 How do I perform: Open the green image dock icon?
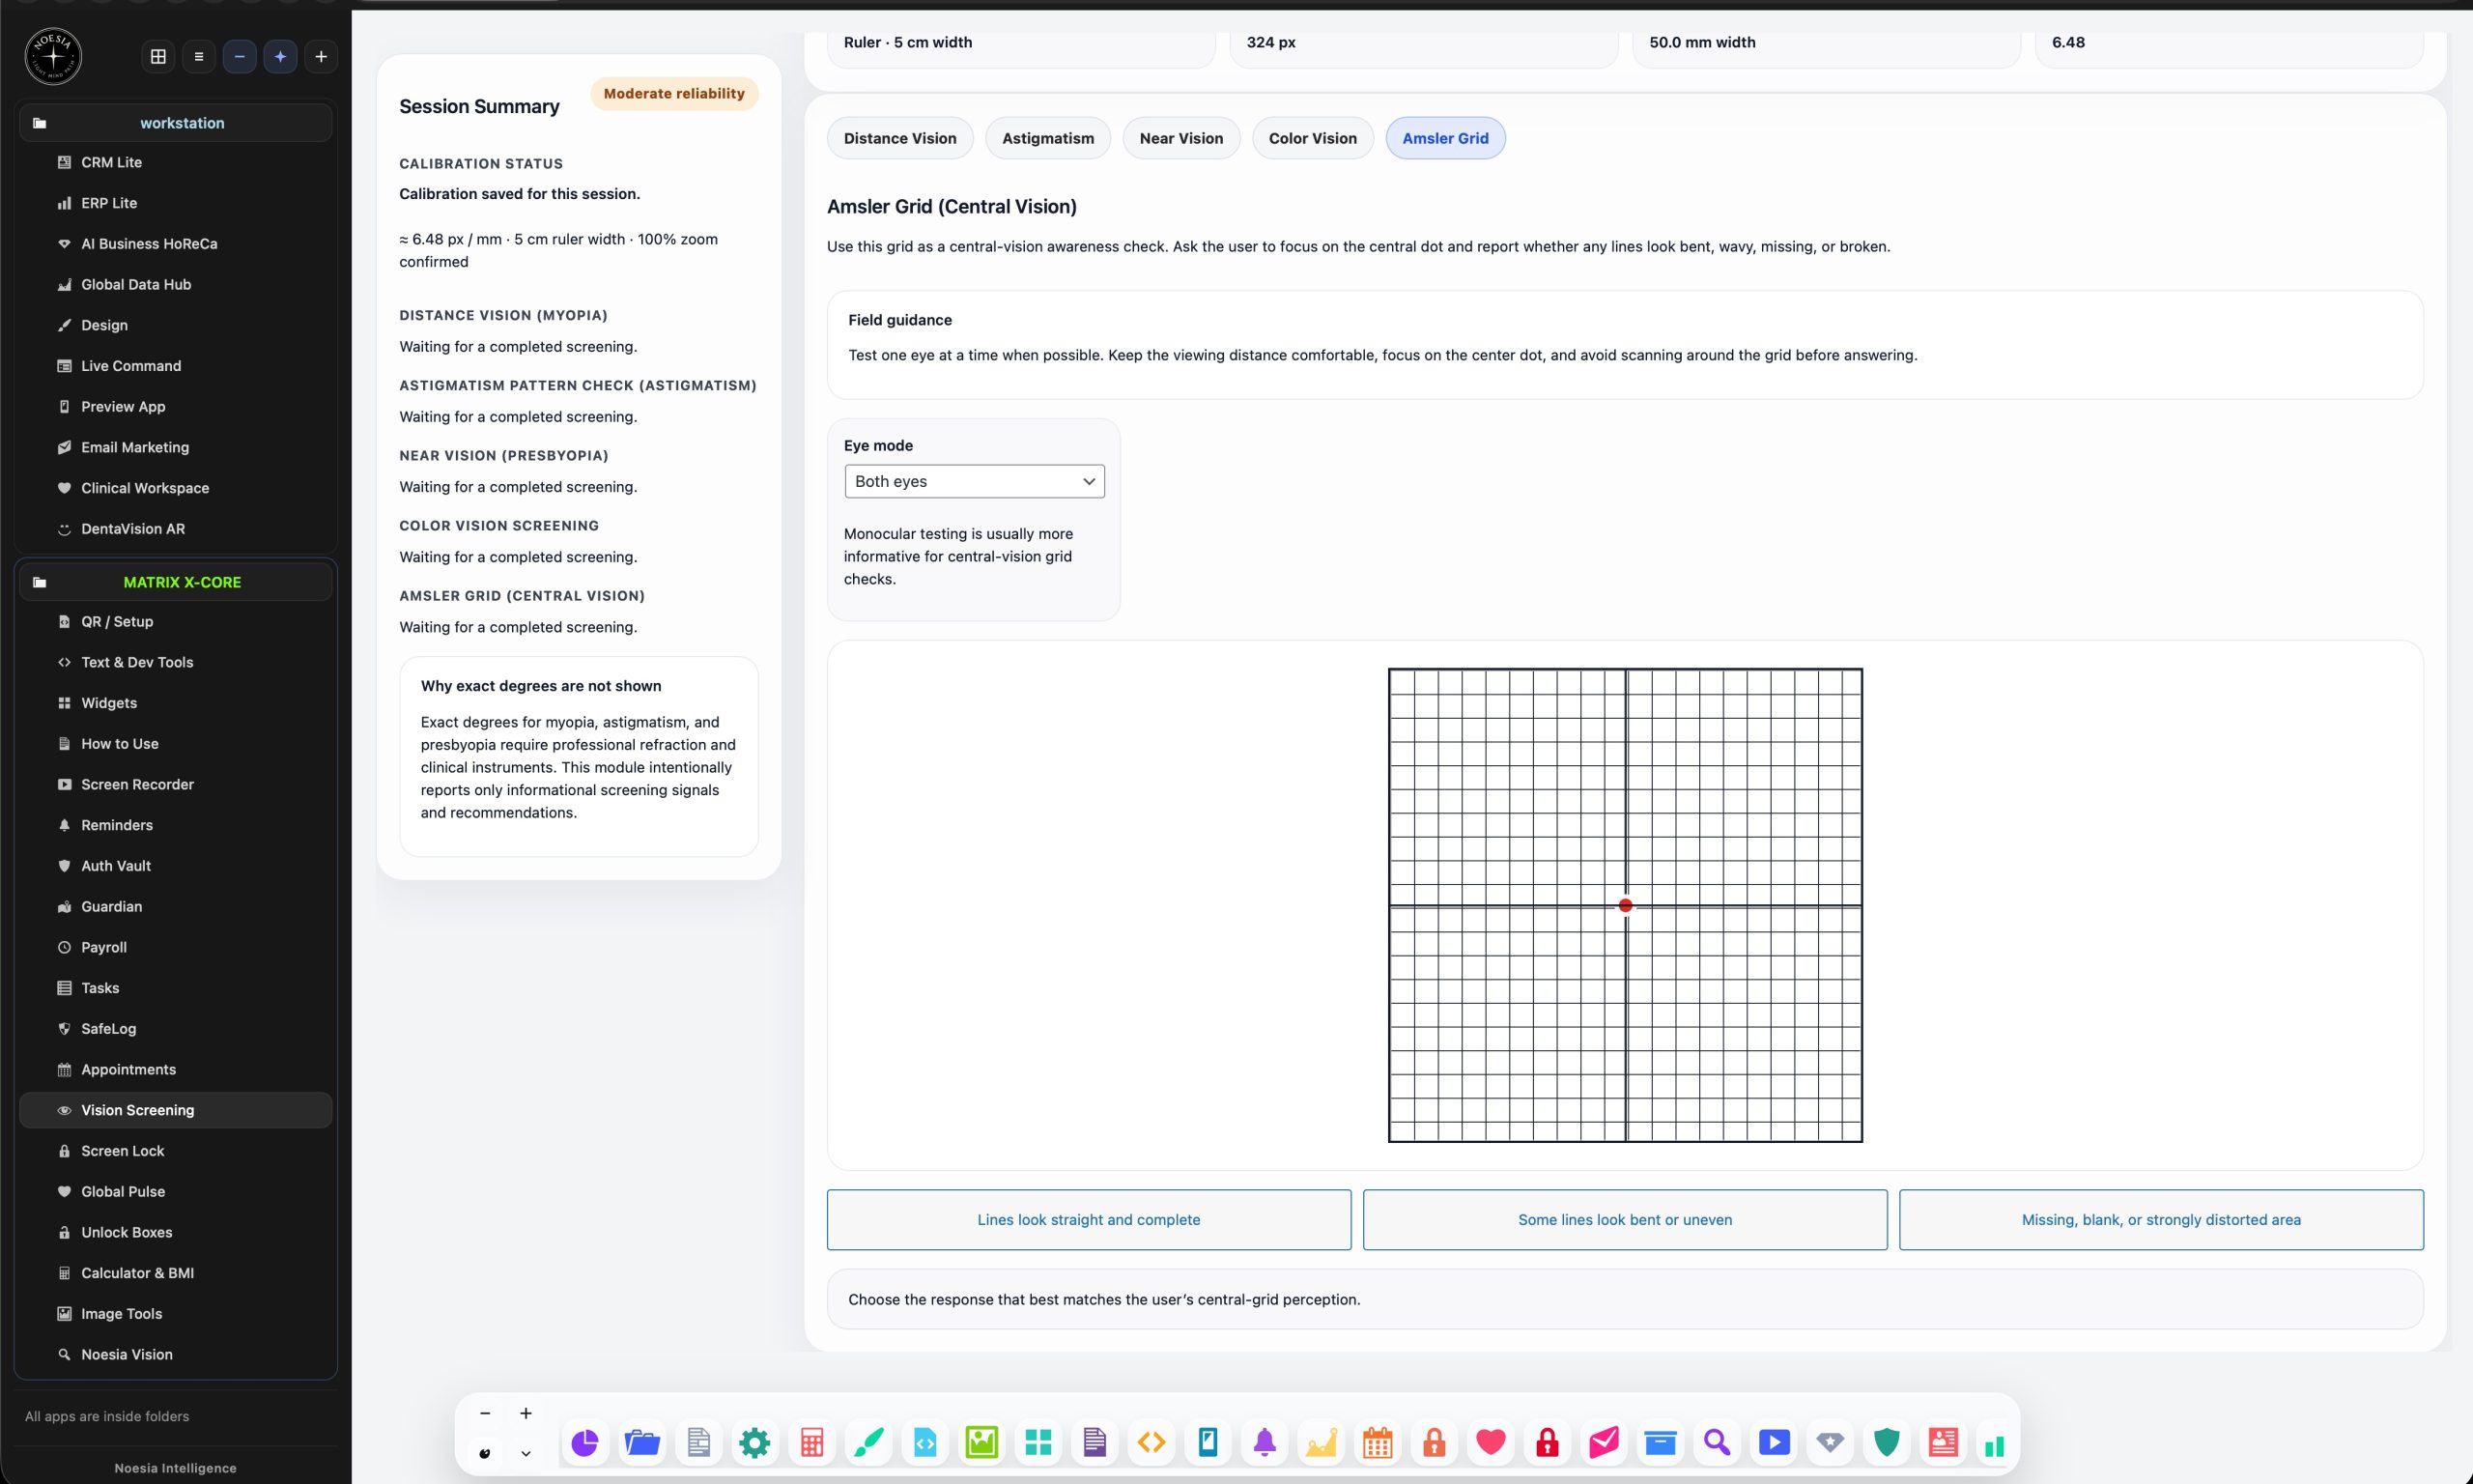click(981, 1443)
